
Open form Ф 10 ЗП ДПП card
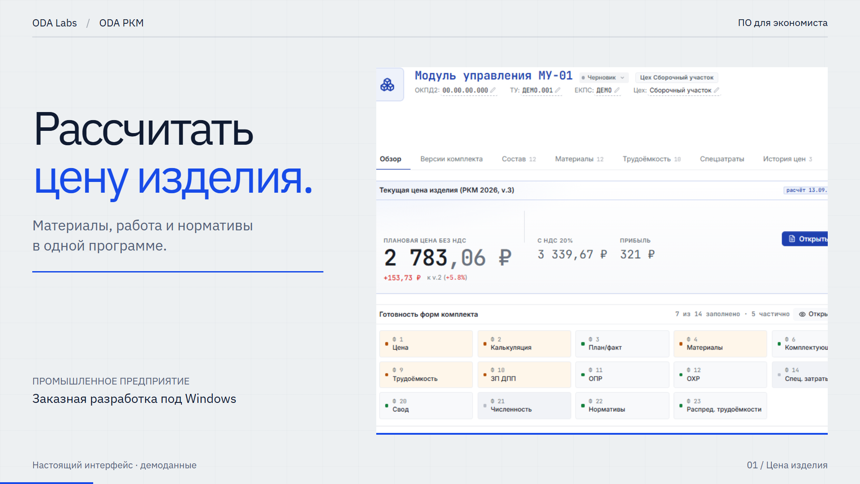pos(524,375)
